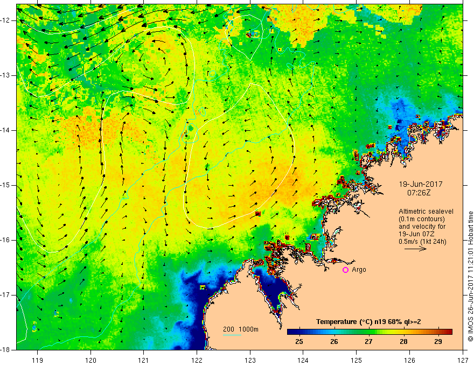The image size is (474, 366).
Task: Click the 26 value on color bar
Action: [x=334, y=342]
